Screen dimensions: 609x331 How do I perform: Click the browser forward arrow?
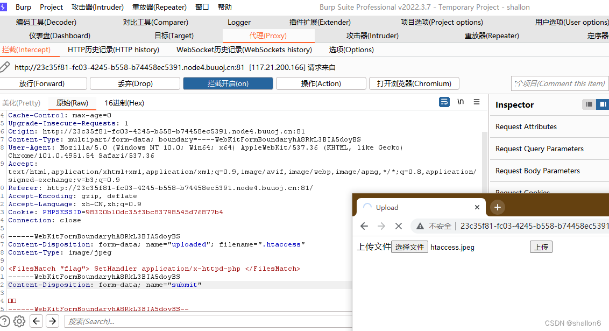381,226
